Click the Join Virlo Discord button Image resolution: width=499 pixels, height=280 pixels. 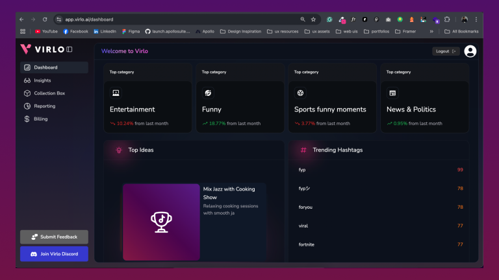click(54, 254)
